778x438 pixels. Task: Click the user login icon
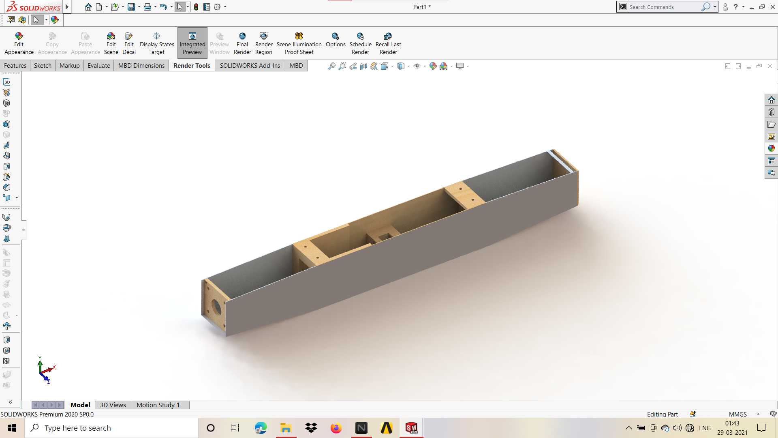(x=725, y=7)
